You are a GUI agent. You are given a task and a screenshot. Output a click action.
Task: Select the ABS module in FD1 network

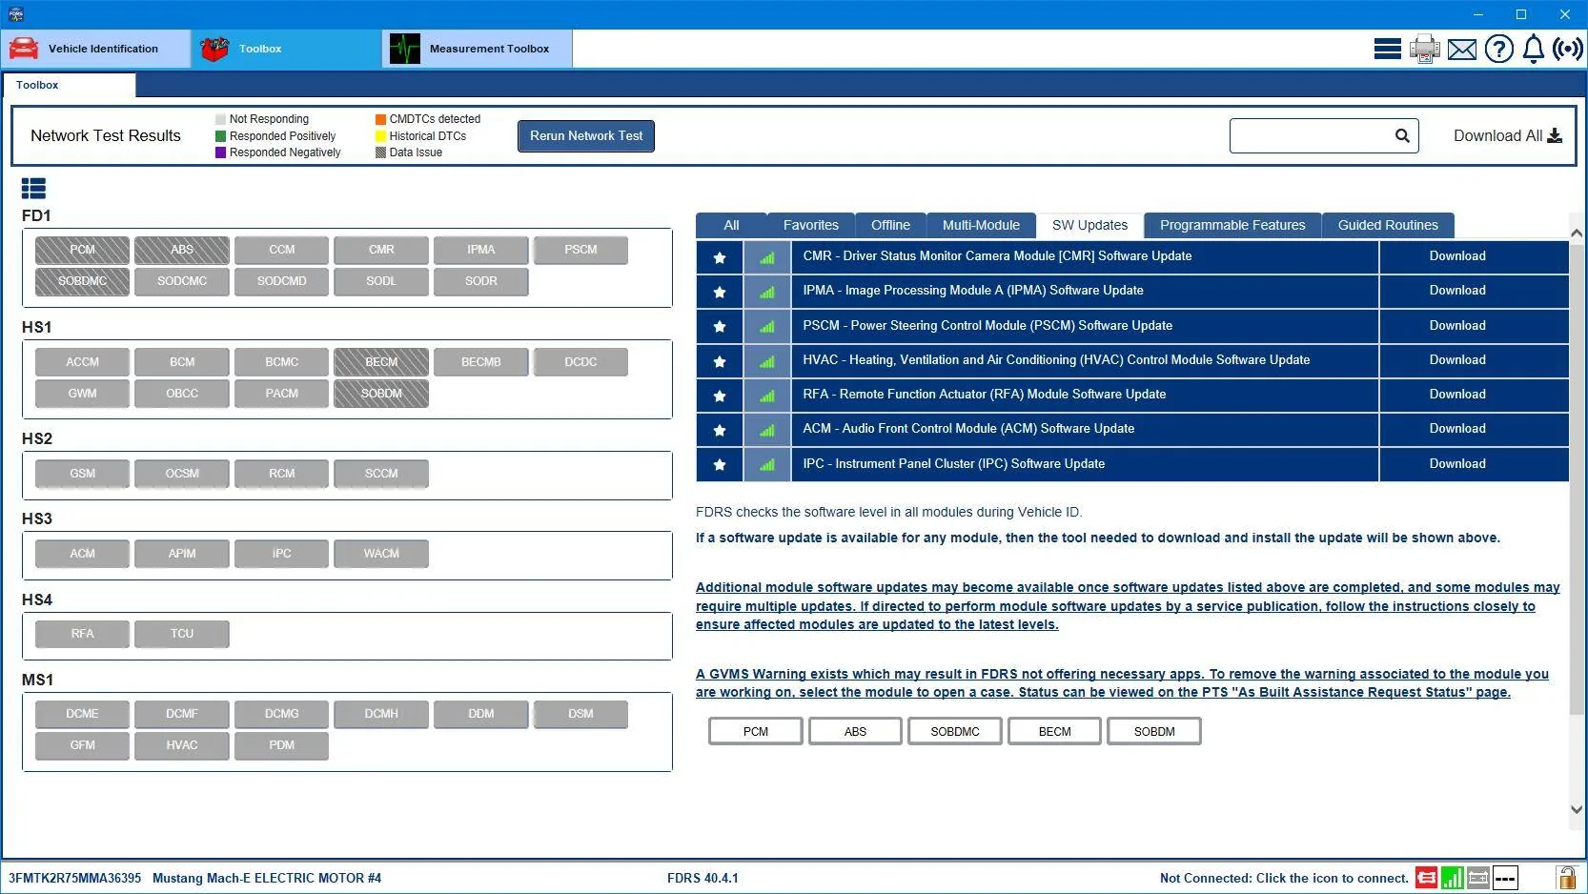[182, 250]
